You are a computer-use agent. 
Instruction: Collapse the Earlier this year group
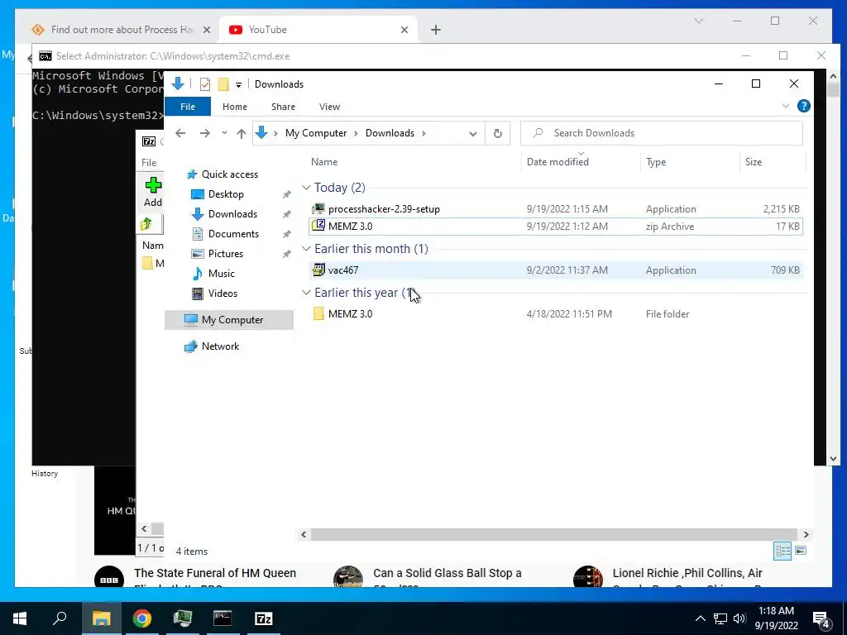(x=306, y=292)
